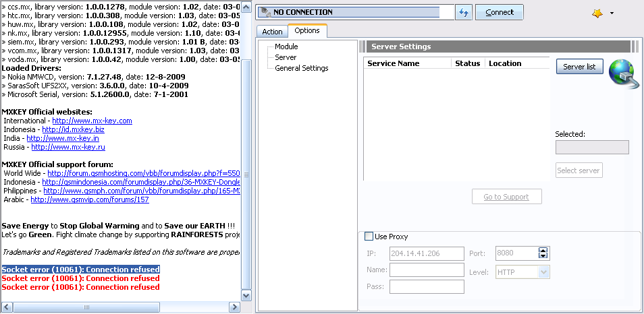This screenshot has width=644, height=314.
Task: Click the horizontal scrollbar thumb in log
Action: (x=86, y=307)
